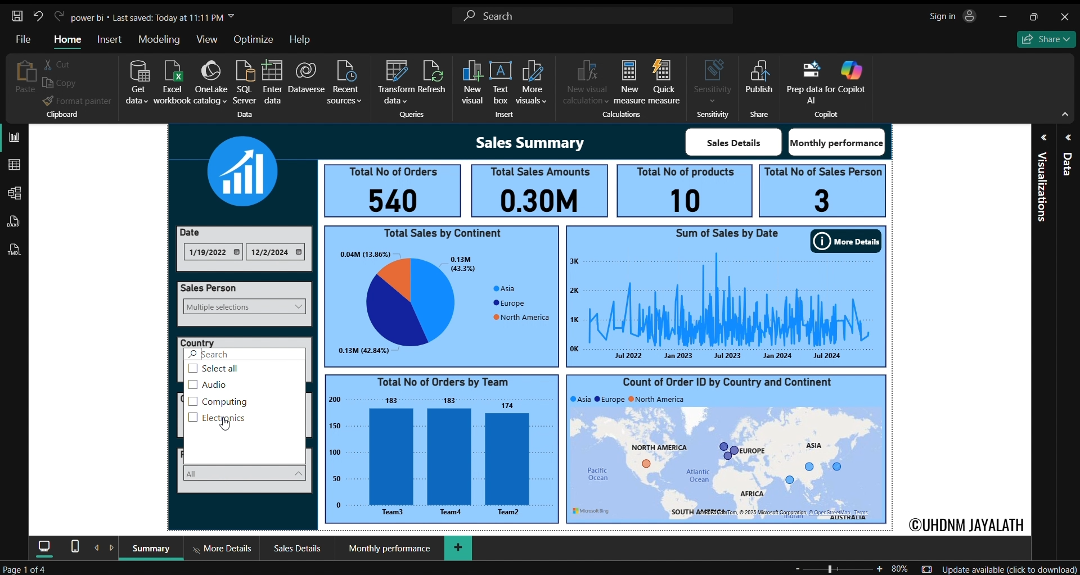
Task: Add a new report page
Action: [x=459, y=549]
